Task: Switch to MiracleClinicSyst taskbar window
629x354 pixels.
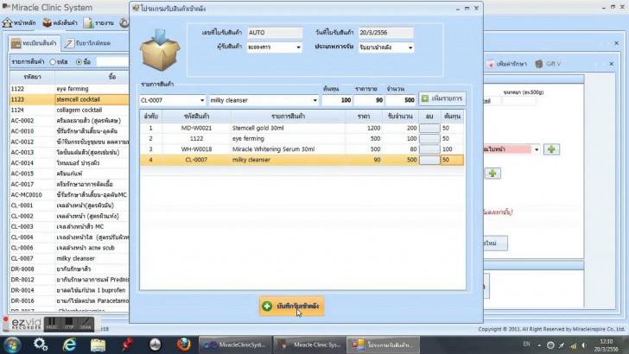Action: 235,345
